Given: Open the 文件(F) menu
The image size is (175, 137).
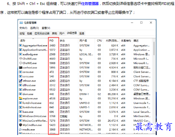Looking at the screenshot, I should [23, 28].
